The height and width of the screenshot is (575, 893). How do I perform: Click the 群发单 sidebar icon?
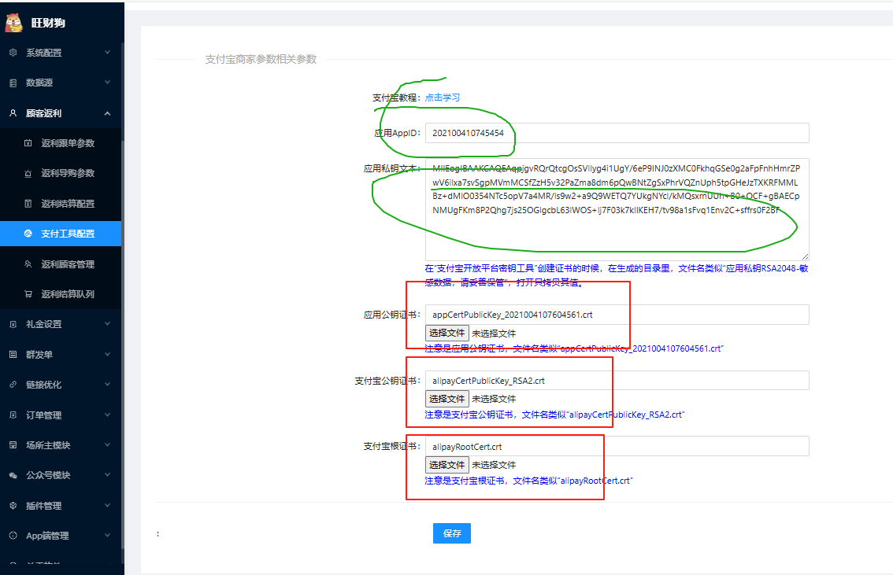pyautogui.click(x=13, y=355)
